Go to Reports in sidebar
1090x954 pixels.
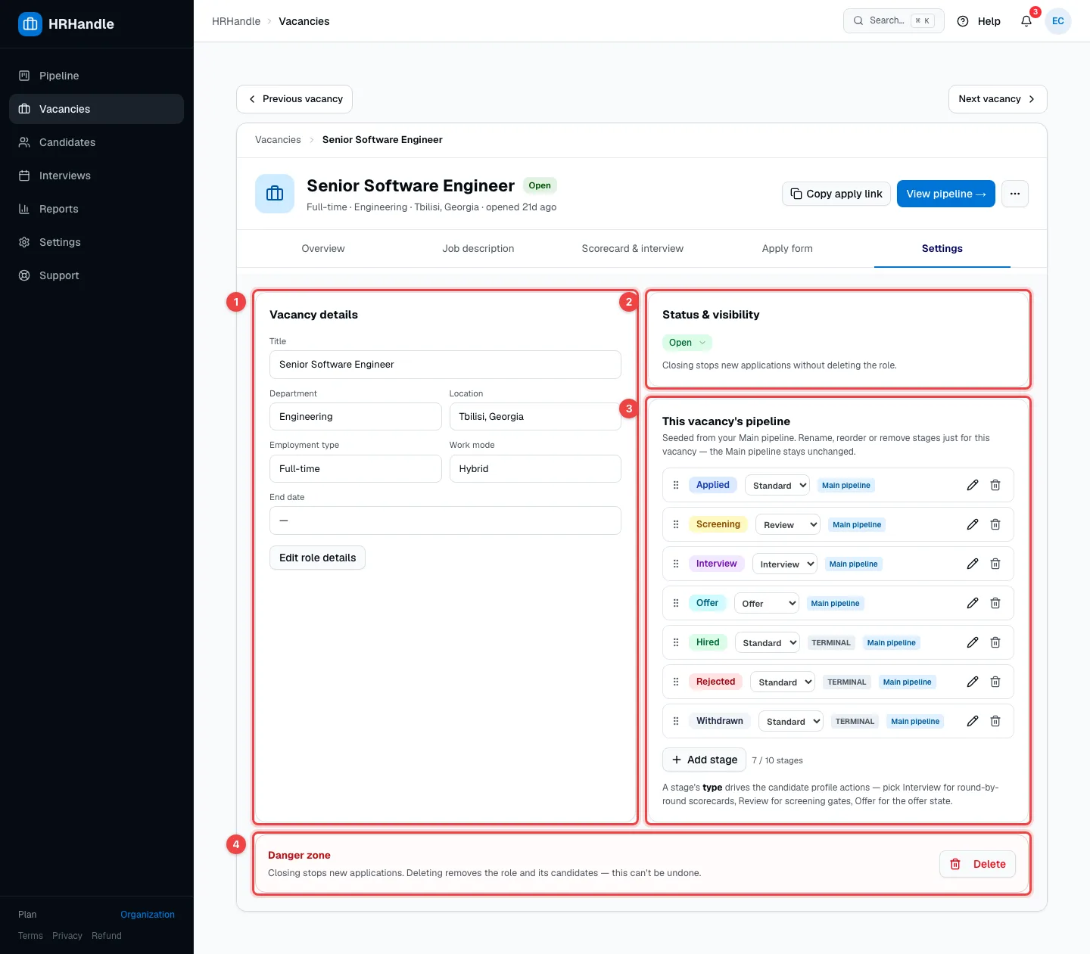(x=96, y=209)
